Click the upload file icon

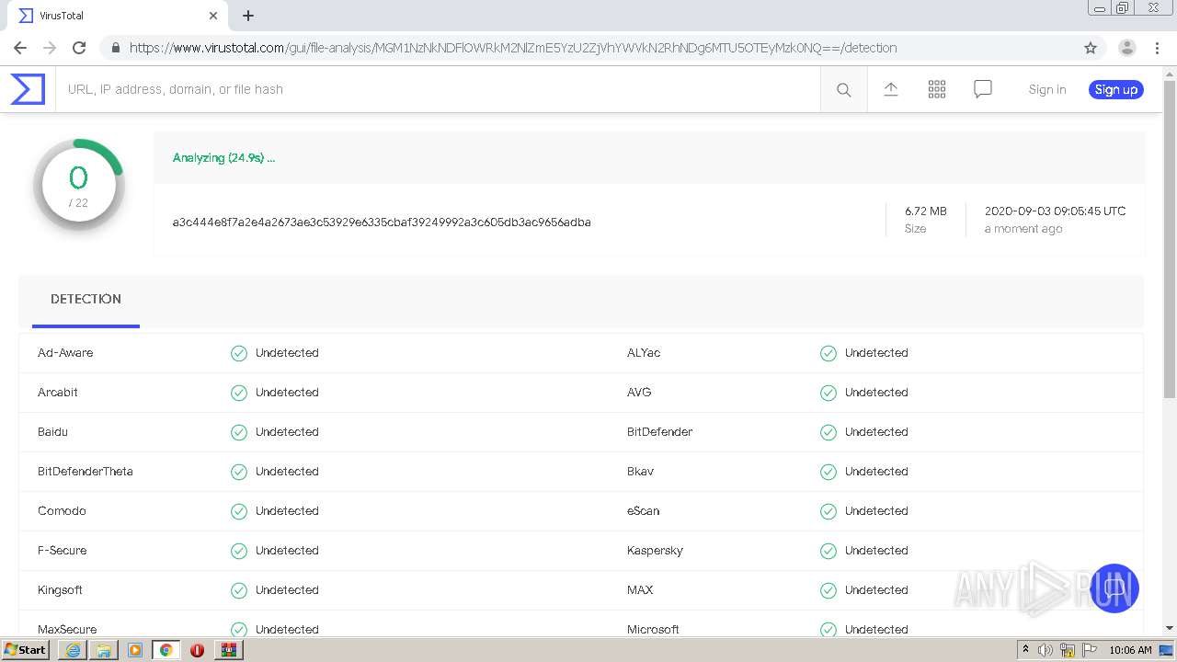[890, 89]
